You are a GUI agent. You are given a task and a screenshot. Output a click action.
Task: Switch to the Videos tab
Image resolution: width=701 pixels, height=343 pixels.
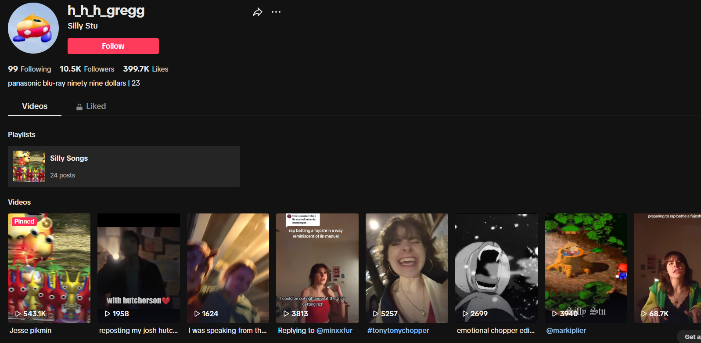point(35,106)
